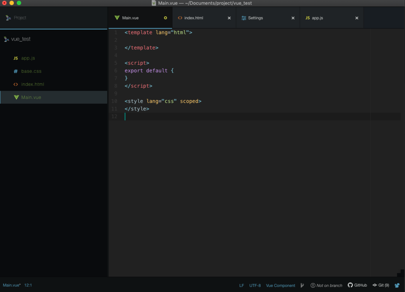Click the file icon in window title bar
The width and height of the screenshot is (405, 292).
[x=154, y=3]
